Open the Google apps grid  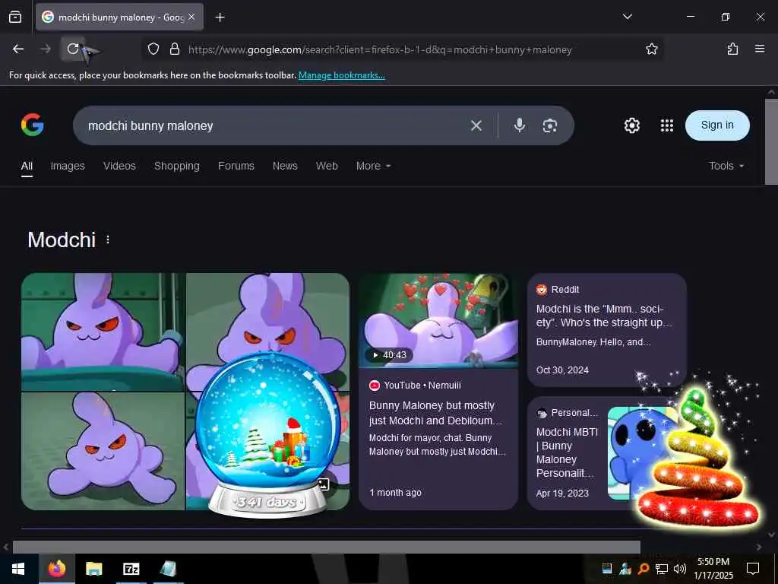667,125
